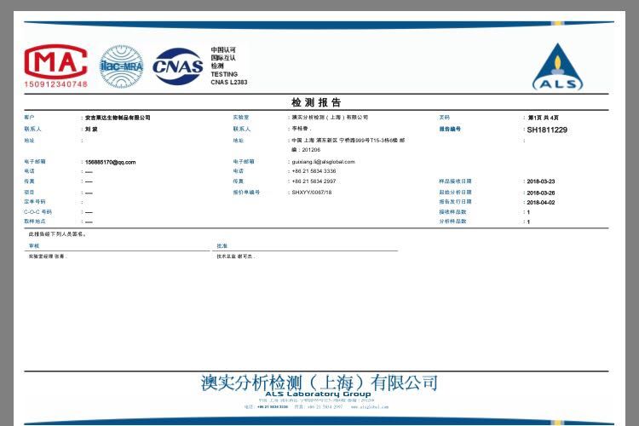Screen dimensions: 639x426
Task: Select the word TESTING beside CNAS logo
Action: [224, 74]
